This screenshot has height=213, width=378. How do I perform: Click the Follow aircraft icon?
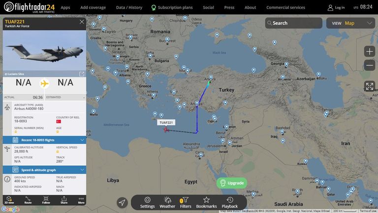point(46,200)
